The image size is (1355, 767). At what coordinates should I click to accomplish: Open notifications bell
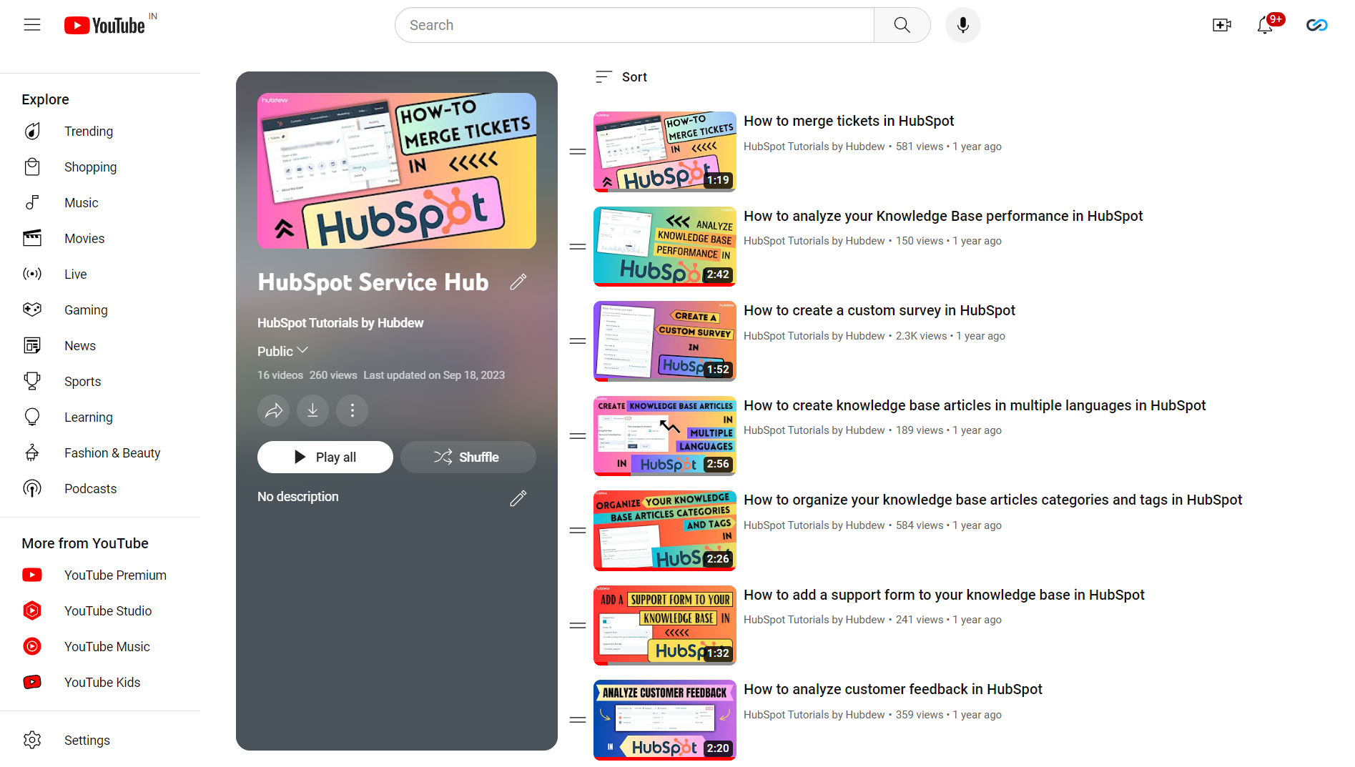(1265, 25)
